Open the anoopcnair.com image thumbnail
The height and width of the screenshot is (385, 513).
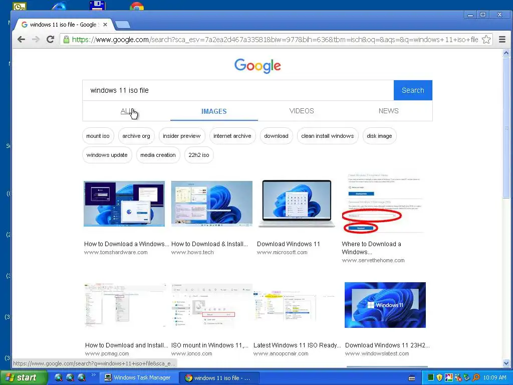click(x=294, y=306)
